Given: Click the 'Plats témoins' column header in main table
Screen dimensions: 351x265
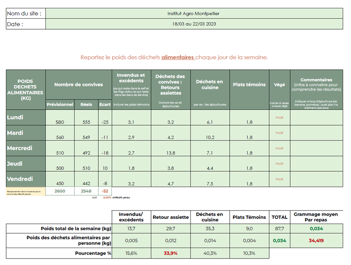Looking at the screenshot, I should click(x=249, y=90).
